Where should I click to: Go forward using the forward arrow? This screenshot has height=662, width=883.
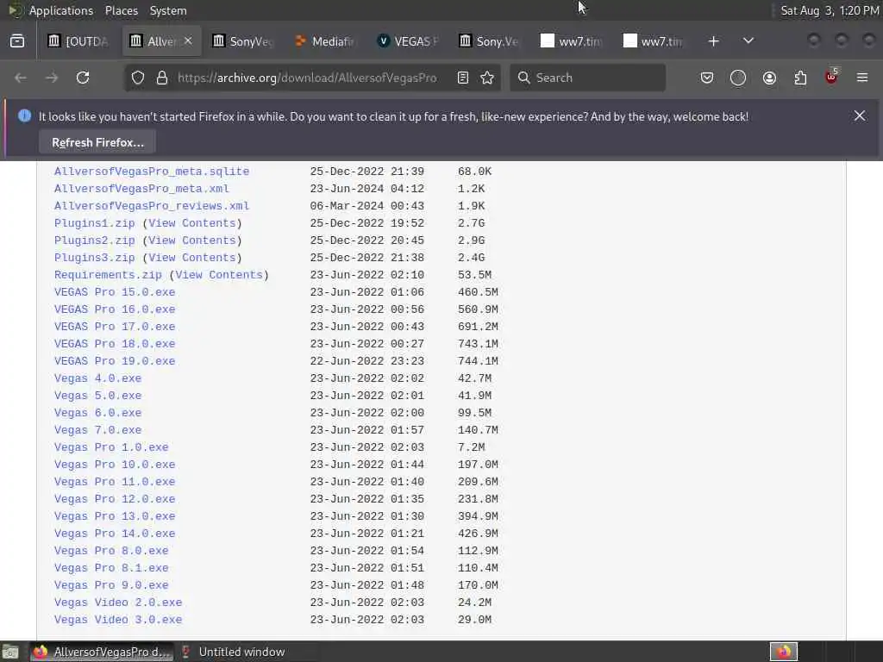point(52,78)
